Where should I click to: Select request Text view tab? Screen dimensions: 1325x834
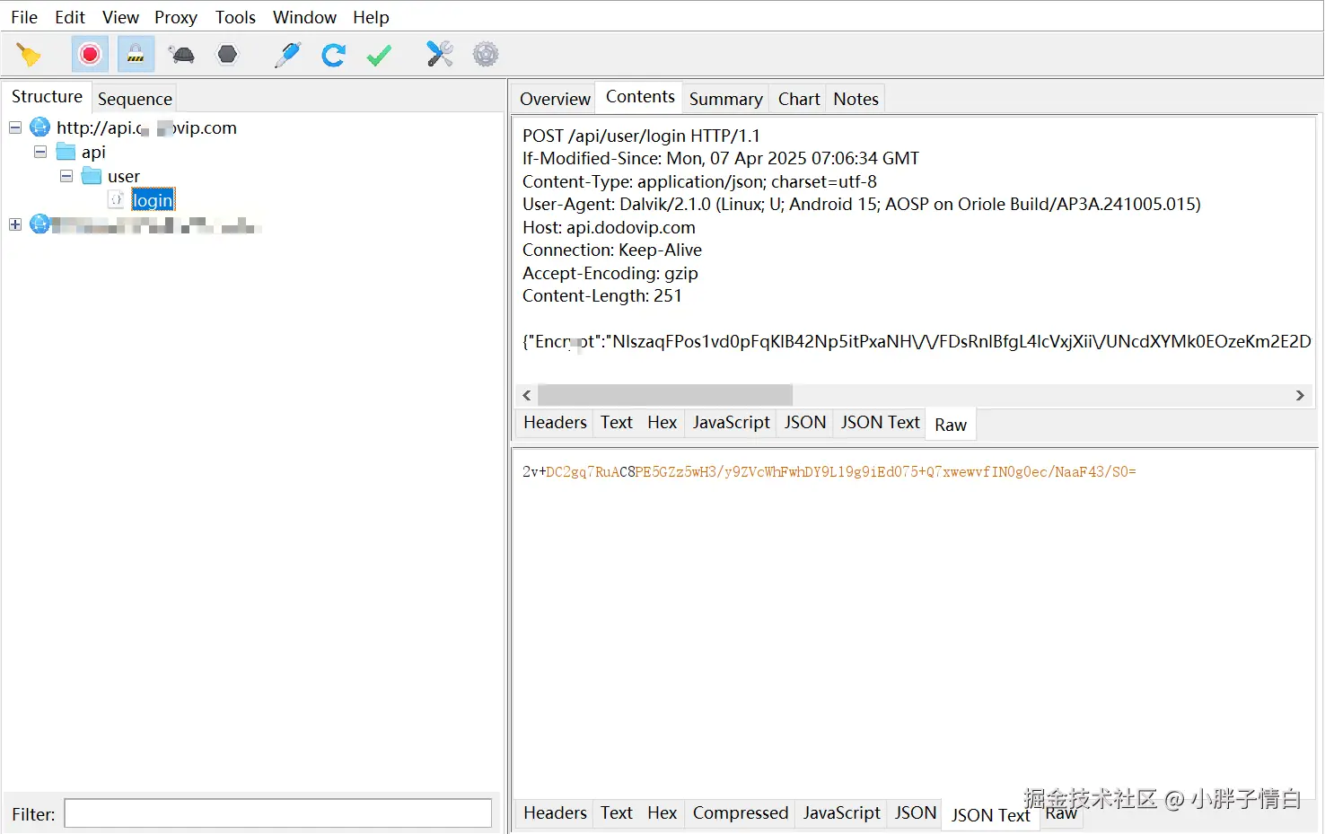click(617, 422)
